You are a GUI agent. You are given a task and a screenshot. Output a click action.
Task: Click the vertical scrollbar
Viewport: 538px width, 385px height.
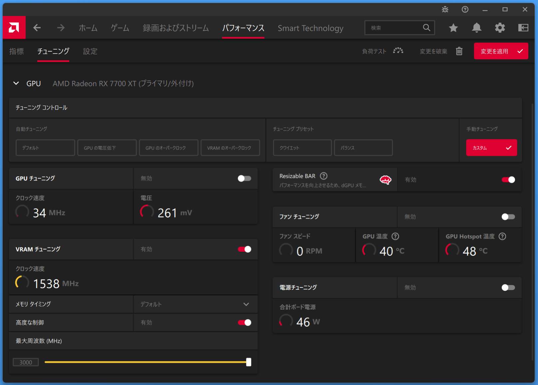click(532, 232)
